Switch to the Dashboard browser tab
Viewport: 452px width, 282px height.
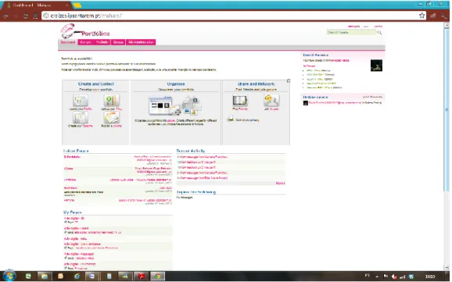(38, 5)
